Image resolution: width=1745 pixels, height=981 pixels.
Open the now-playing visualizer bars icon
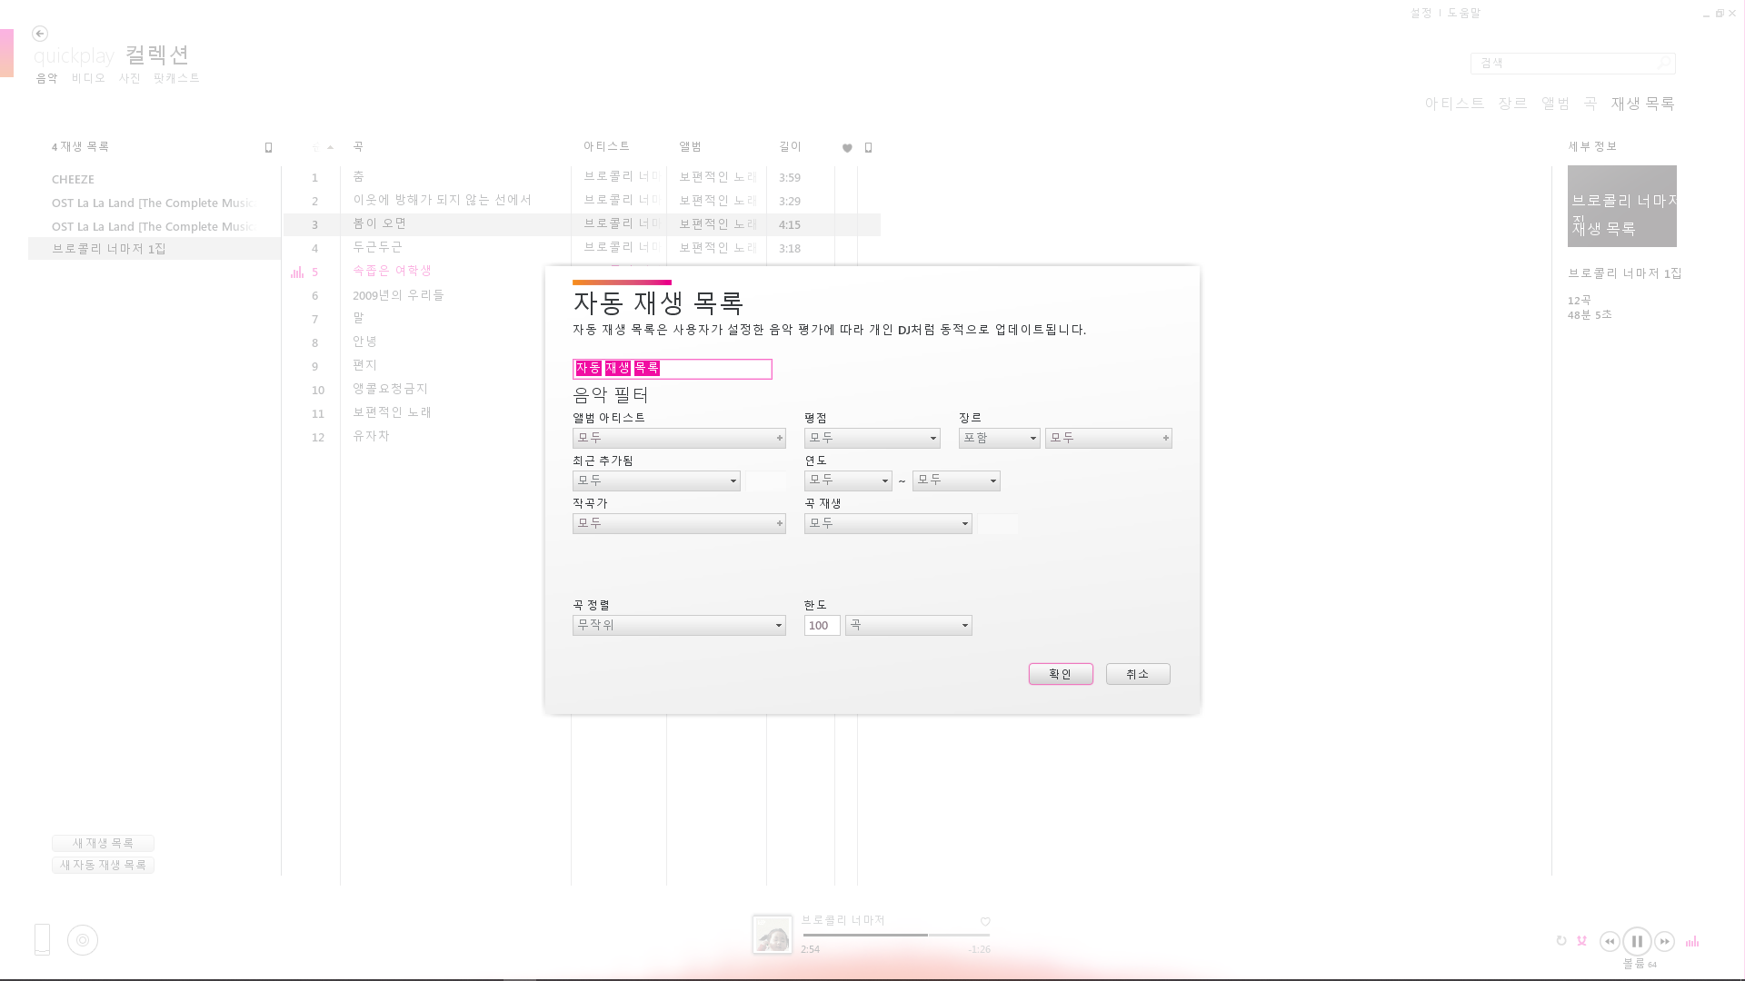click(1692, 942)
